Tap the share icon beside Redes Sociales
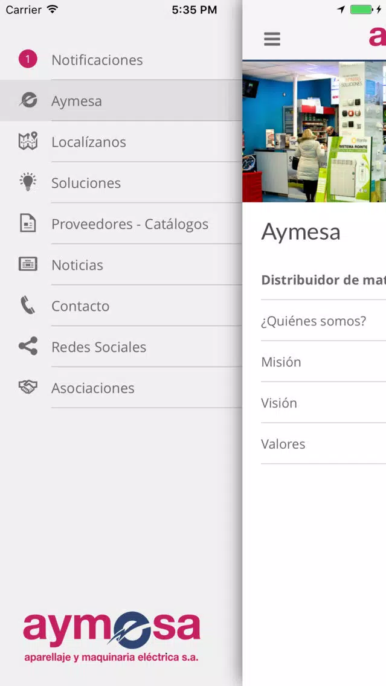The image size is (386, 686). pos(28,346)
